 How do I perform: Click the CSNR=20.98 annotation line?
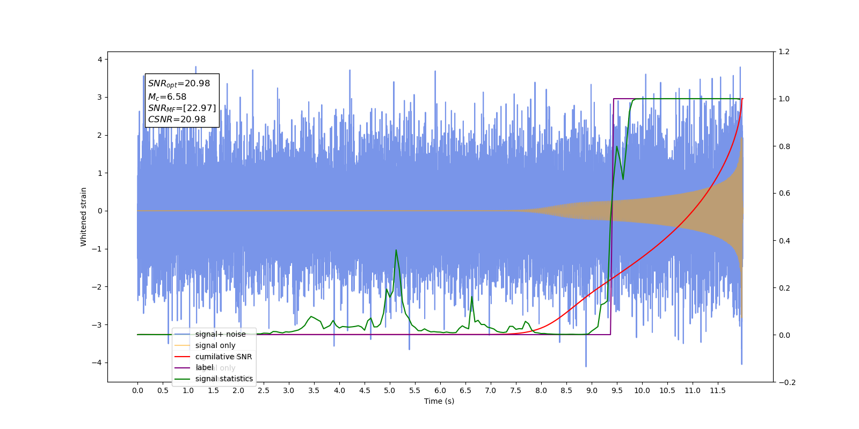point(177,120)
